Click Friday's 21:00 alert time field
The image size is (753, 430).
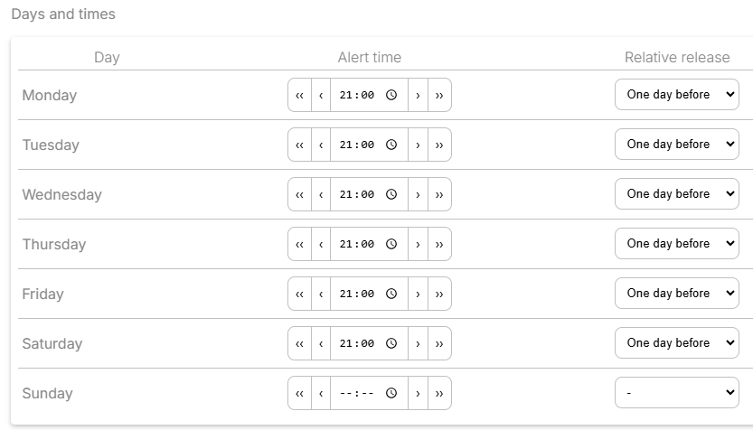(370, 294)
